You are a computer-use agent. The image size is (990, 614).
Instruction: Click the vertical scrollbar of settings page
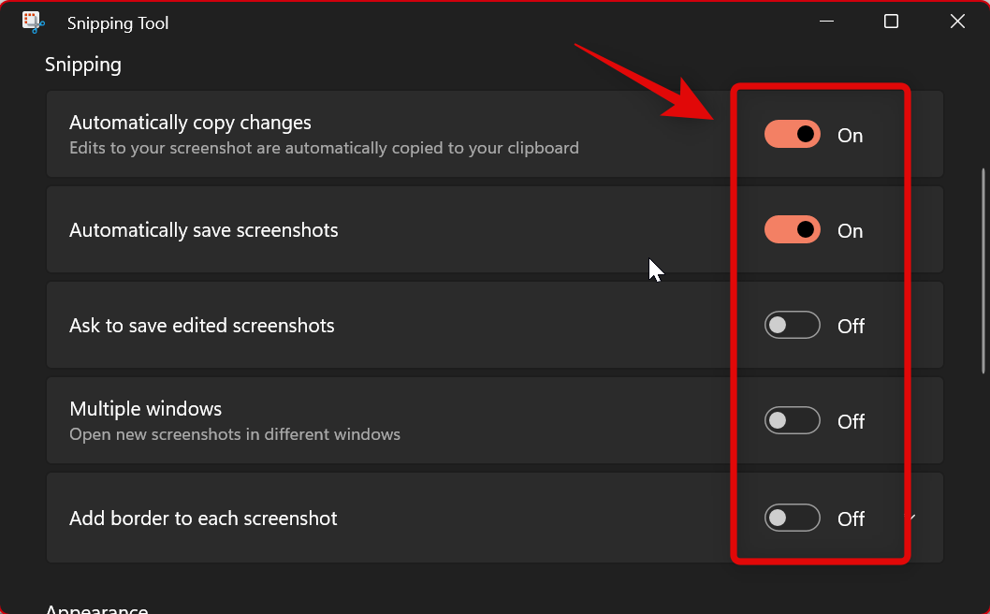[983, 271]
